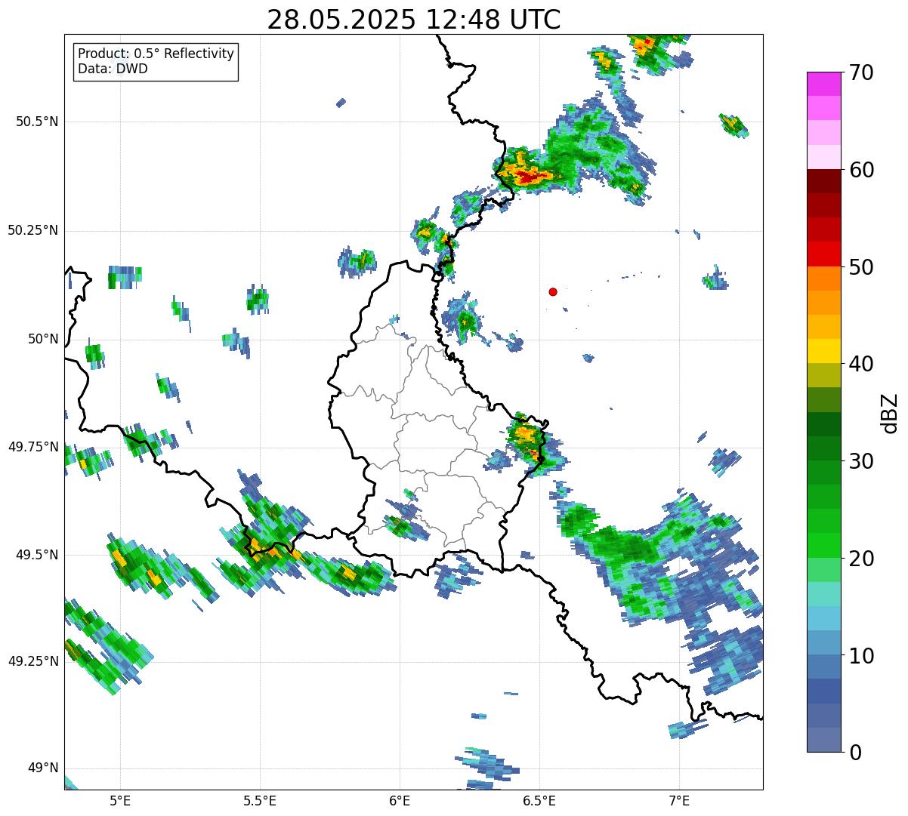Pick the orange swatch just below 50

[x=823, y=279]
